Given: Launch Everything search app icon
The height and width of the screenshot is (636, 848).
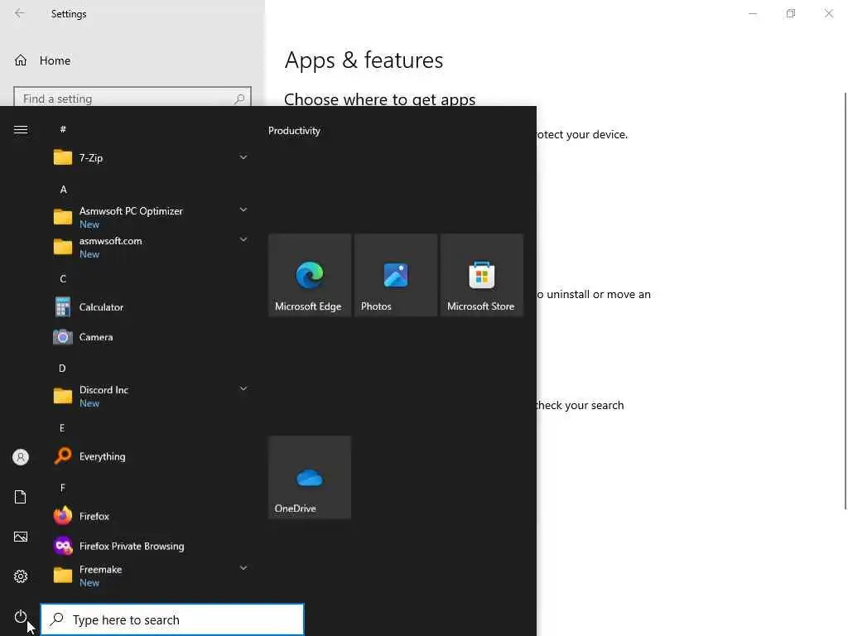Looking at the screenshot, I should 63,456.
